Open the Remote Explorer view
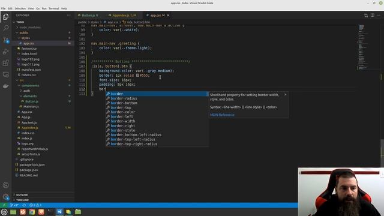This screenshot has width=384, height=216. point(5,74)
